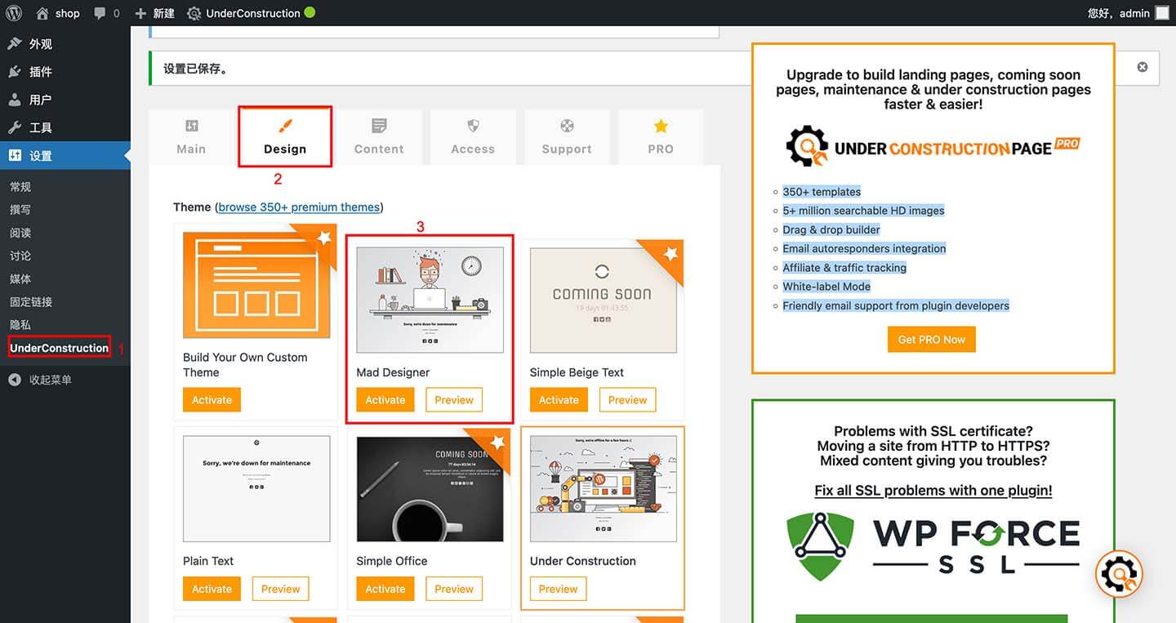
Task: Preview the Simple Beige Text theme
Action: pos(627,400)
